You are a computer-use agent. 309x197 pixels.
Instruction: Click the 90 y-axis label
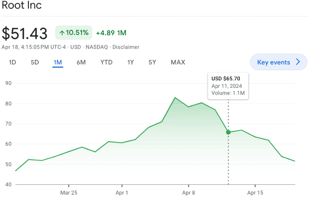click(8, 83)
